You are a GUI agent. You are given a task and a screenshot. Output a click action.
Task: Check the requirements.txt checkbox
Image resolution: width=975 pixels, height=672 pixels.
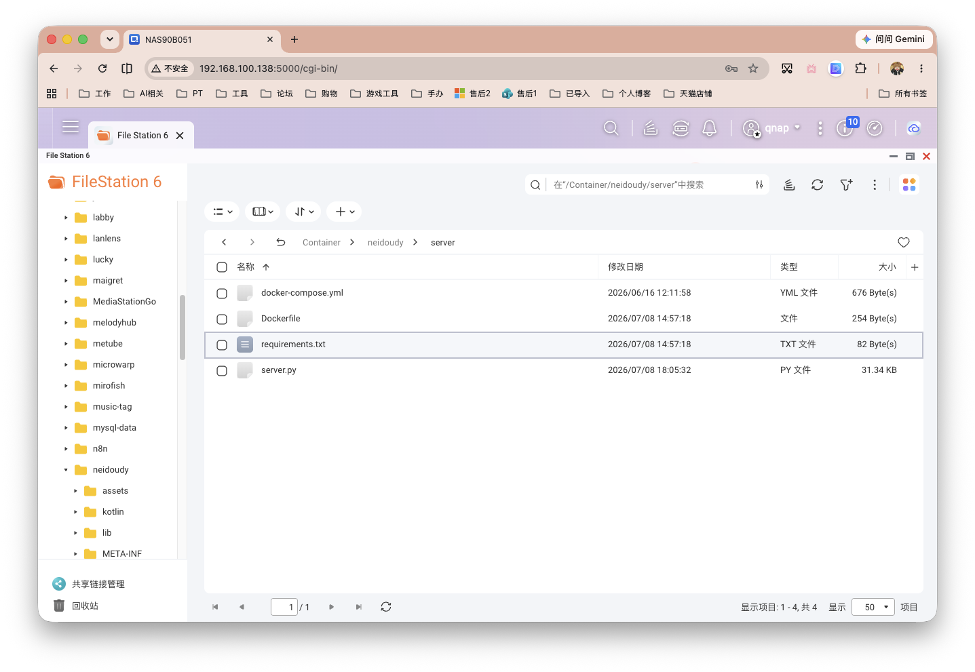click(222, 345)
